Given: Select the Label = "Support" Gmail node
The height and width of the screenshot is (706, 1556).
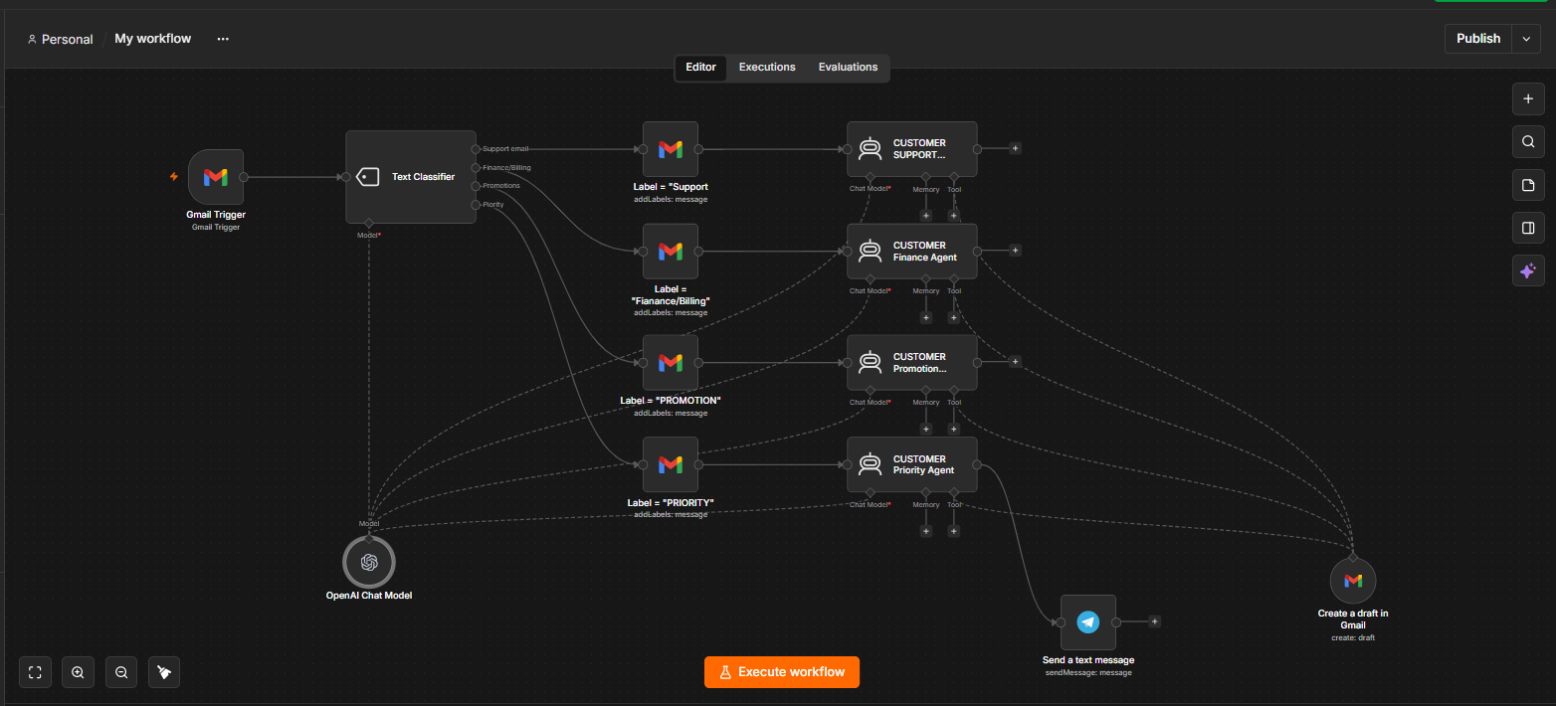Looking at the screenshot, I should 671,149.
